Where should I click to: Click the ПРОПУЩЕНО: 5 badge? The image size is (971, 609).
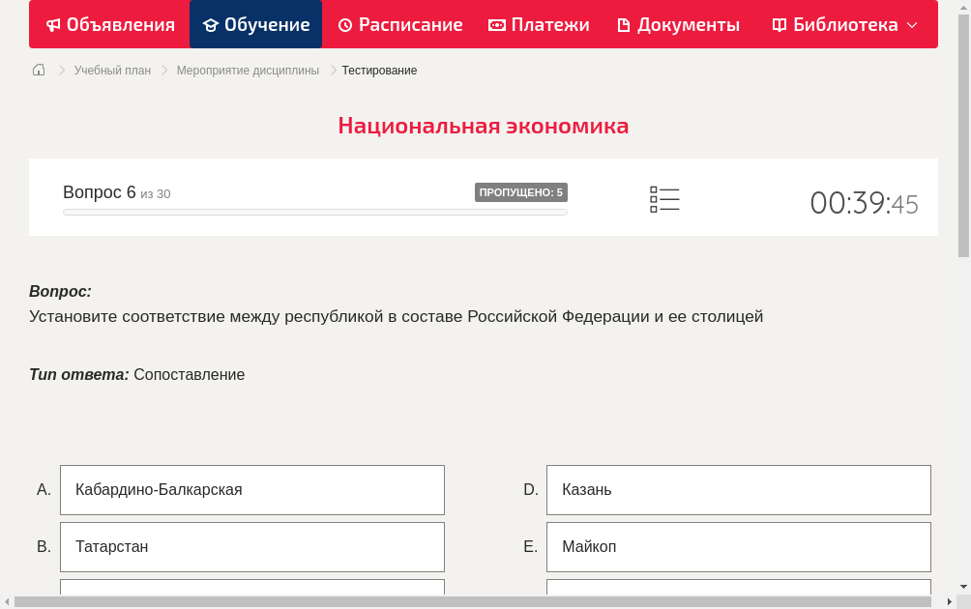[521, 191]
